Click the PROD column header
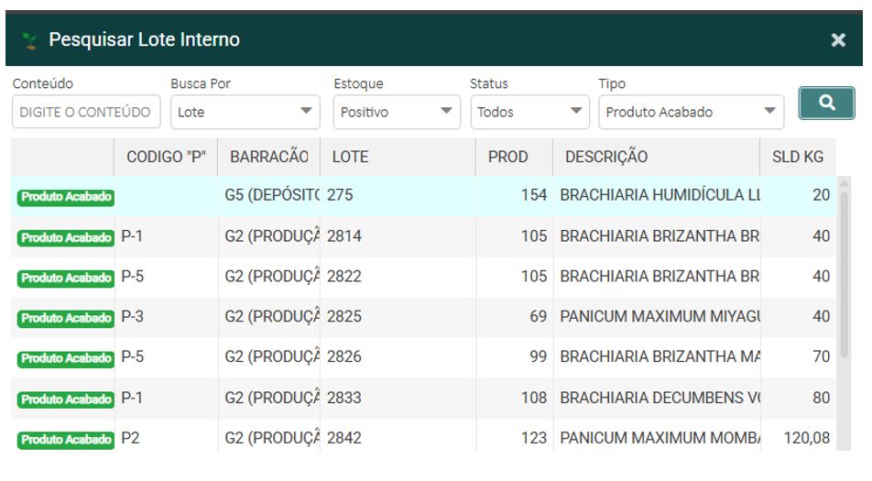This screenshot has width=872, height=481. 507,157
